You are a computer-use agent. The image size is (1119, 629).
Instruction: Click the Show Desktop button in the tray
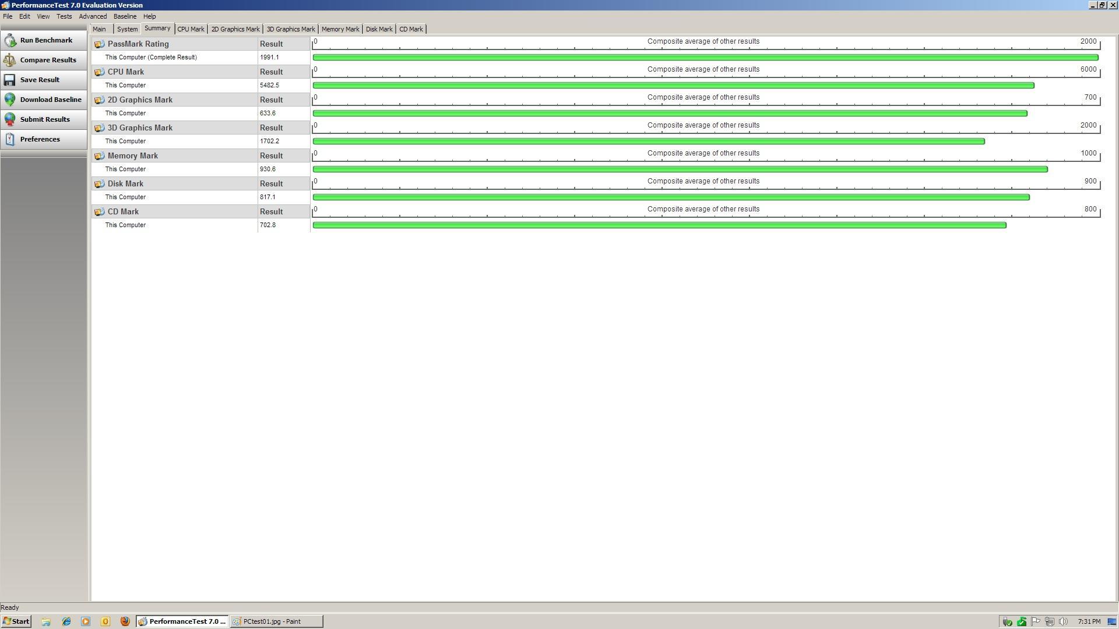[1112, 622]
